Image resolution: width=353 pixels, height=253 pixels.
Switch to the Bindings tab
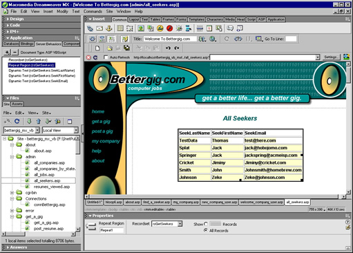pos(27,44)
